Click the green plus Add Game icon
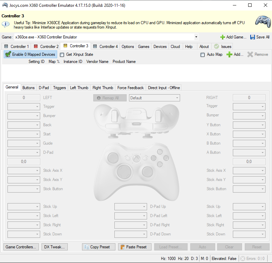Viewport: 272px width, 263px height. (222, 37)
